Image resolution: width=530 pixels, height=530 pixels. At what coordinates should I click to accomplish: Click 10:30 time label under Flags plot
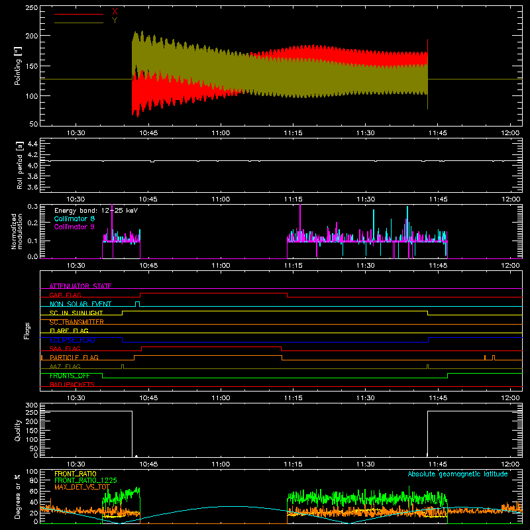click(76, 398)
